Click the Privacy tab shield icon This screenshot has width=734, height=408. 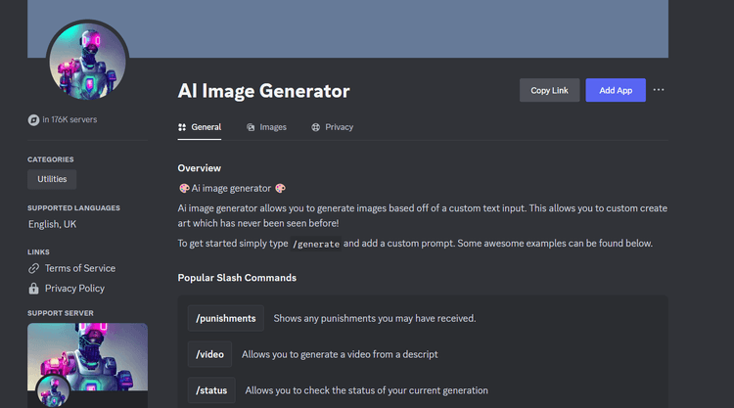tap(315, 127)
